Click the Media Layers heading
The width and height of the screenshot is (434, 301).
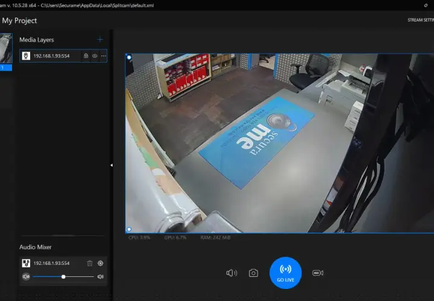pos(37,40)
